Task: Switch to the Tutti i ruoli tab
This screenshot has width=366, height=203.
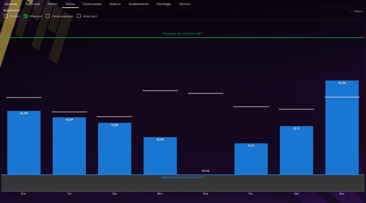Action: (x=33, y=4)
